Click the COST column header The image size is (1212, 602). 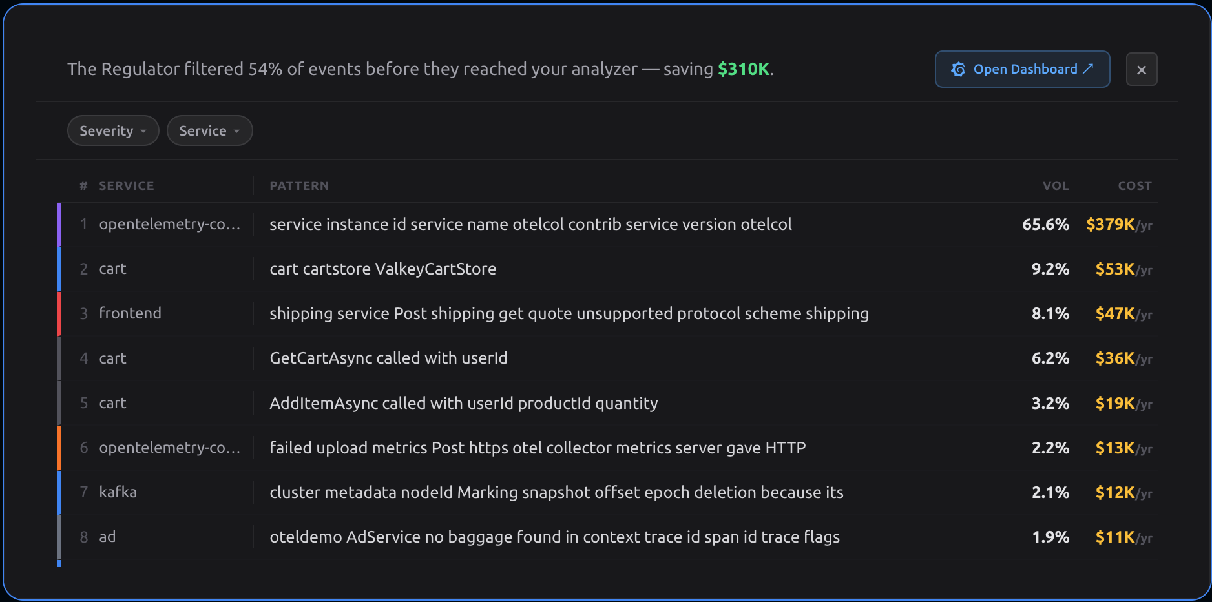click(x=1134, y=186)
